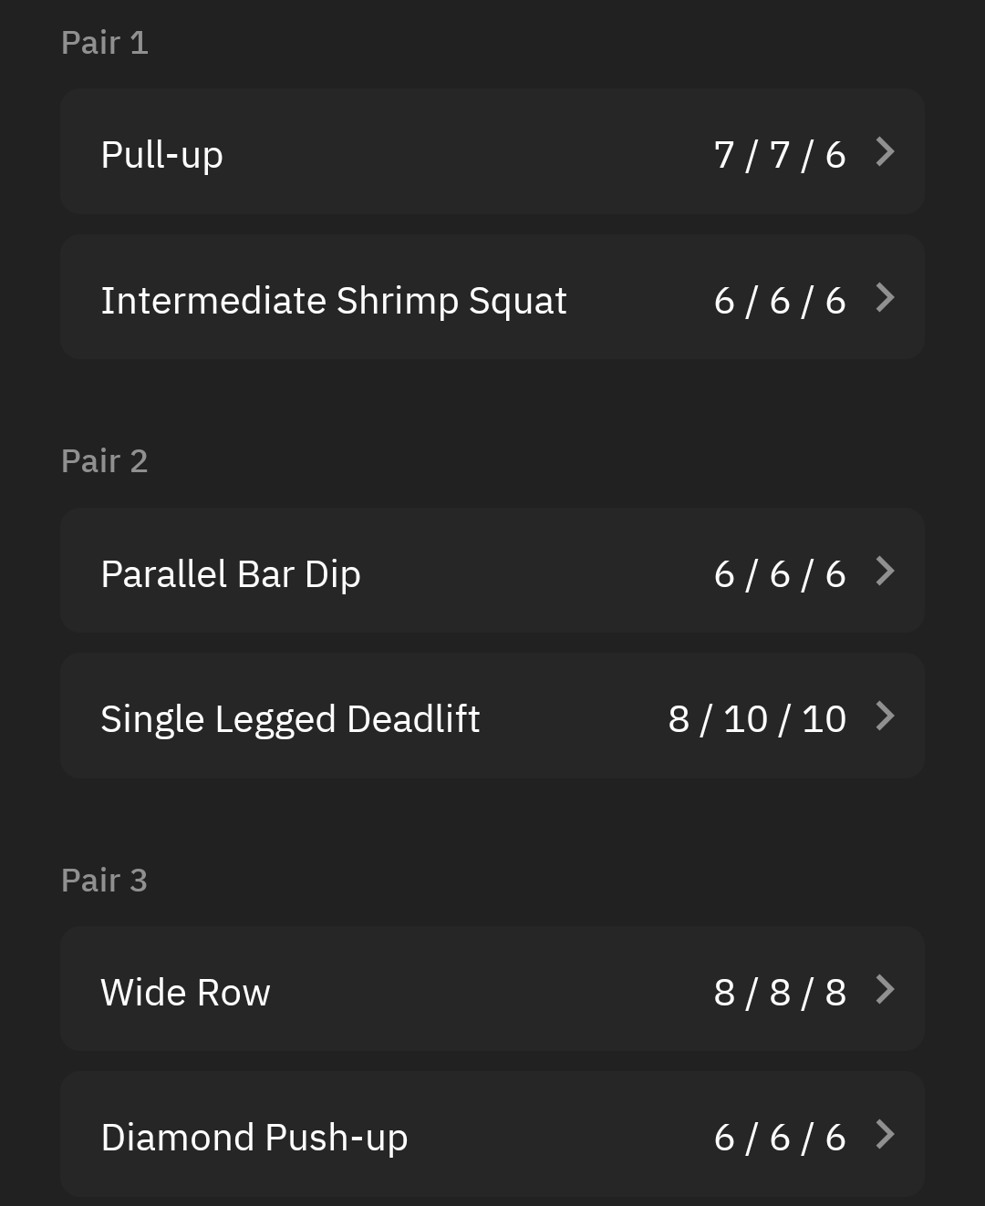Tap the arrow beside Intermediate Shrimp Squat
The image size is (985, 1206).
coord(885,297)
